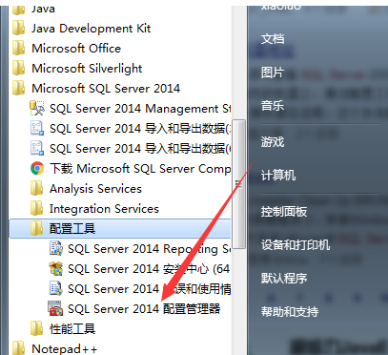Click the second 导入和导出数据 icon
The image size is (388, 355).
click(37, 149)
